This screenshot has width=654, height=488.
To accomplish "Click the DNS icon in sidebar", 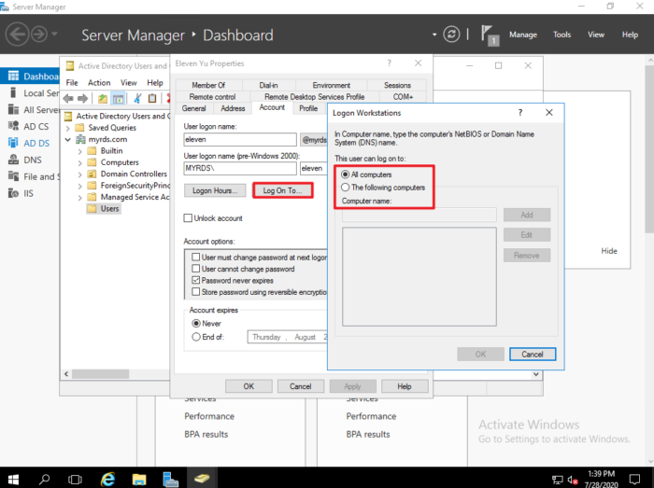I will (x=11, y=160).
